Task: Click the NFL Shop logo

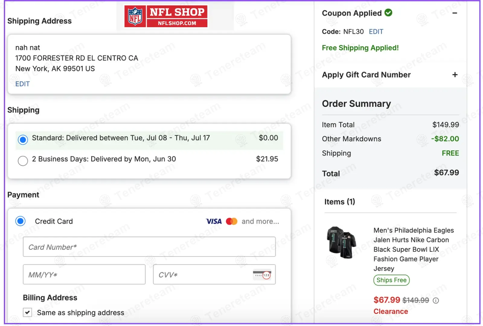Action: click(x=166, y=16)
